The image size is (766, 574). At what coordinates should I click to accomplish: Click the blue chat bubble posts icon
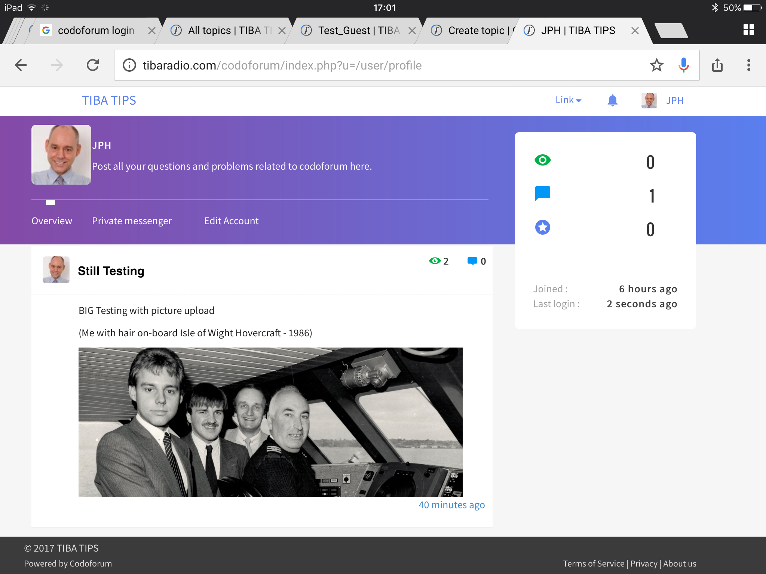(x=543, y=193)
